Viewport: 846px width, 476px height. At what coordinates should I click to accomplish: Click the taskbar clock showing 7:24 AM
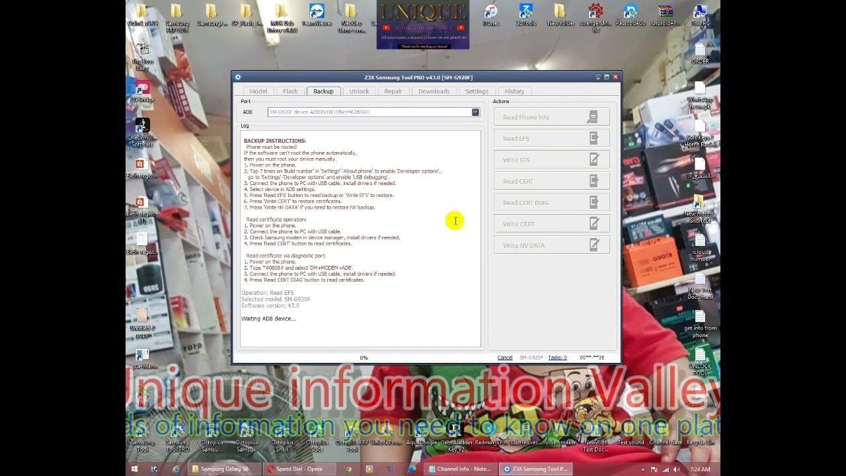tap(699, 469)
